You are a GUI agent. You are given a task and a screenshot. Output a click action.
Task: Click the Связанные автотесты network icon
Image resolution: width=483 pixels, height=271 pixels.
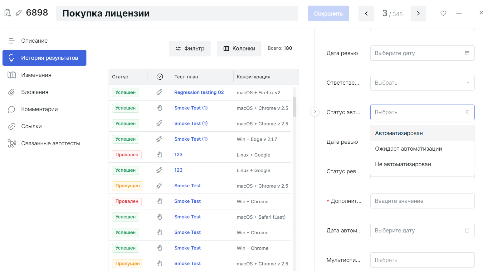pyautogui.click(x=12, y=143)
